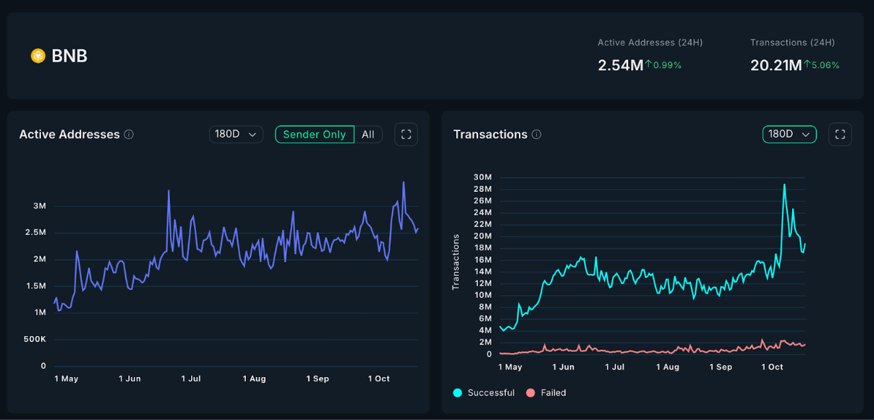
Task: Select the Sender Only filter
Action: coord(314,134)
